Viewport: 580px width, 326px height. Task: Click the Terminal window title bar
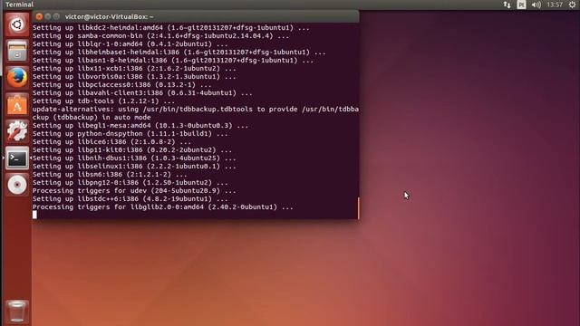click(x=196, y=16)
